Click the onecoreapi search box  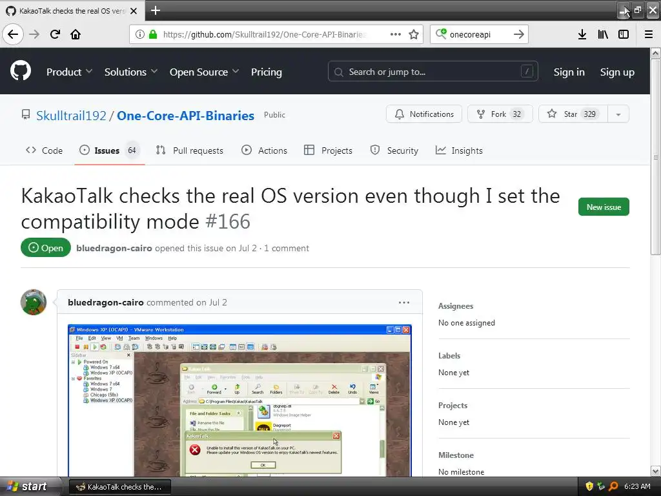478,34
